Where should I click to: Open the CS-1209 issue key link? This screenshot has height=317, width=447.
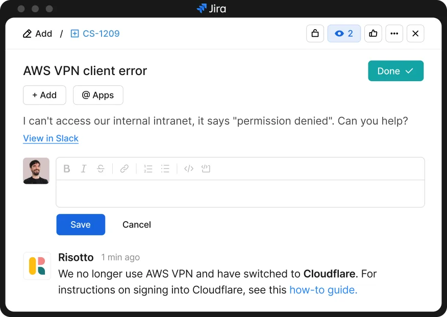click(101, 34)
